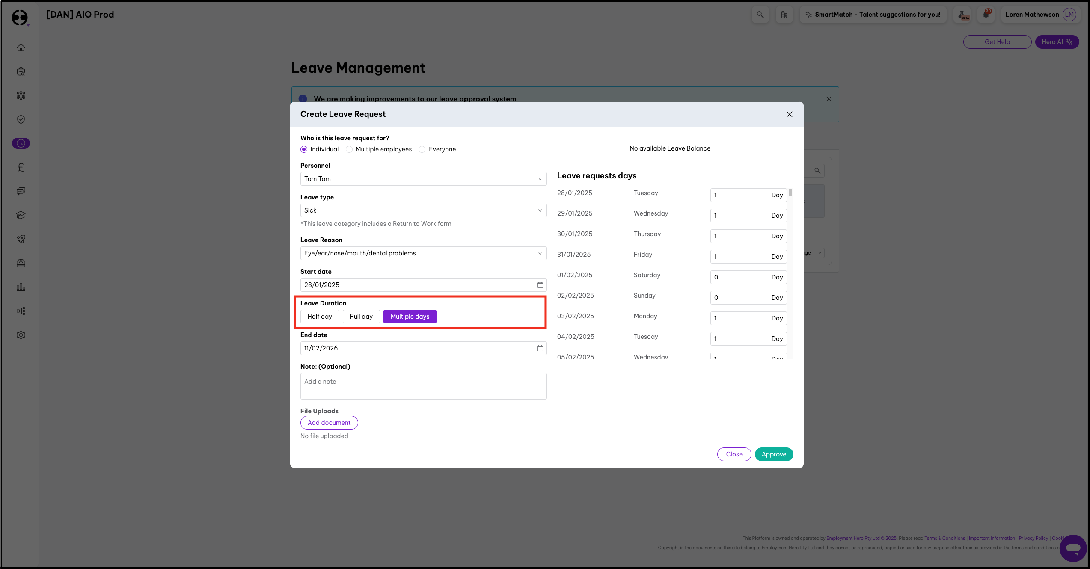The image size is (1090, 569).
Task: Click the search magnifier in top bar
Action: 760,14
